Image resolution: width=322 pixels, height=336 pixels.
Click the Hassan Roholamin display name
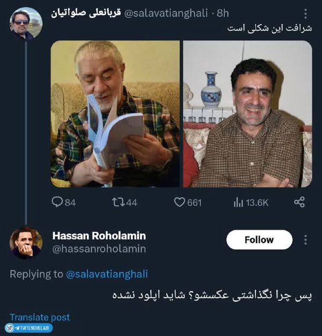pos(99,236)
